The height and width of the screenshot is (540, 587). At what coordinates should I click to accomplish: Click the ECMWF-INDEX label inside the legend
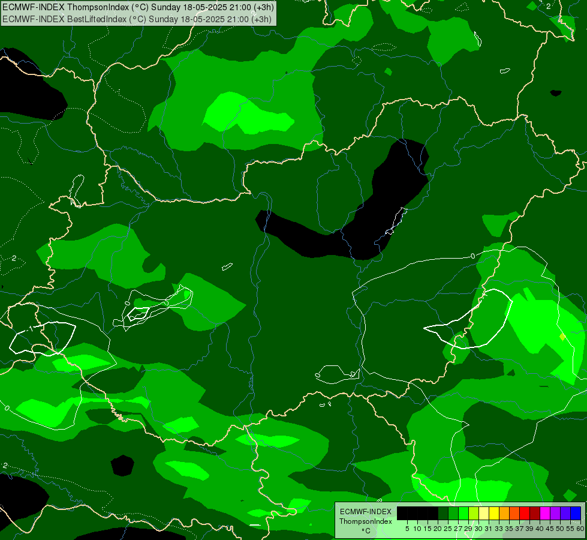[x=366, y=512]
